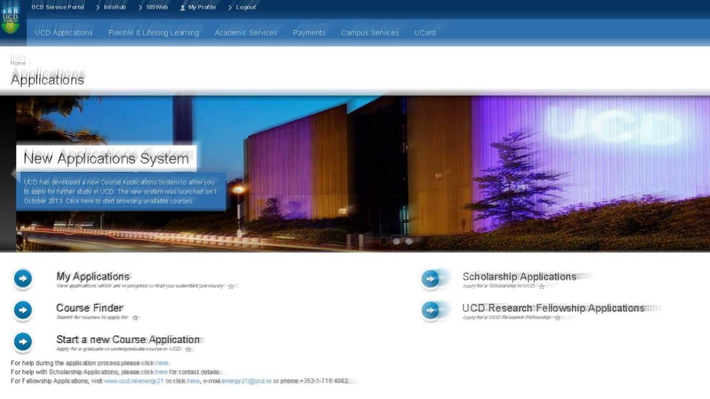Viewport: 710px width, 399px height.
Task: Open UCD Research Fellowship Applications link
Action: click(553, 308)
